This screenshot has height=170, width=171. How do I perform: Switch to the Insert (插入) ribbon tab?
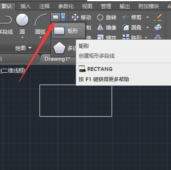(x=26, y=6)
